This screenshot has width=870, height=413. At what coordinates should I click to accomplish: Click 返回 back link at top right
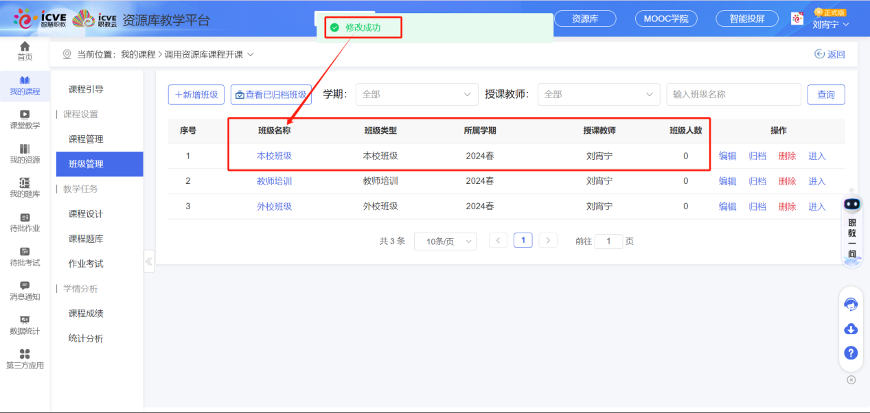(829, 55)
